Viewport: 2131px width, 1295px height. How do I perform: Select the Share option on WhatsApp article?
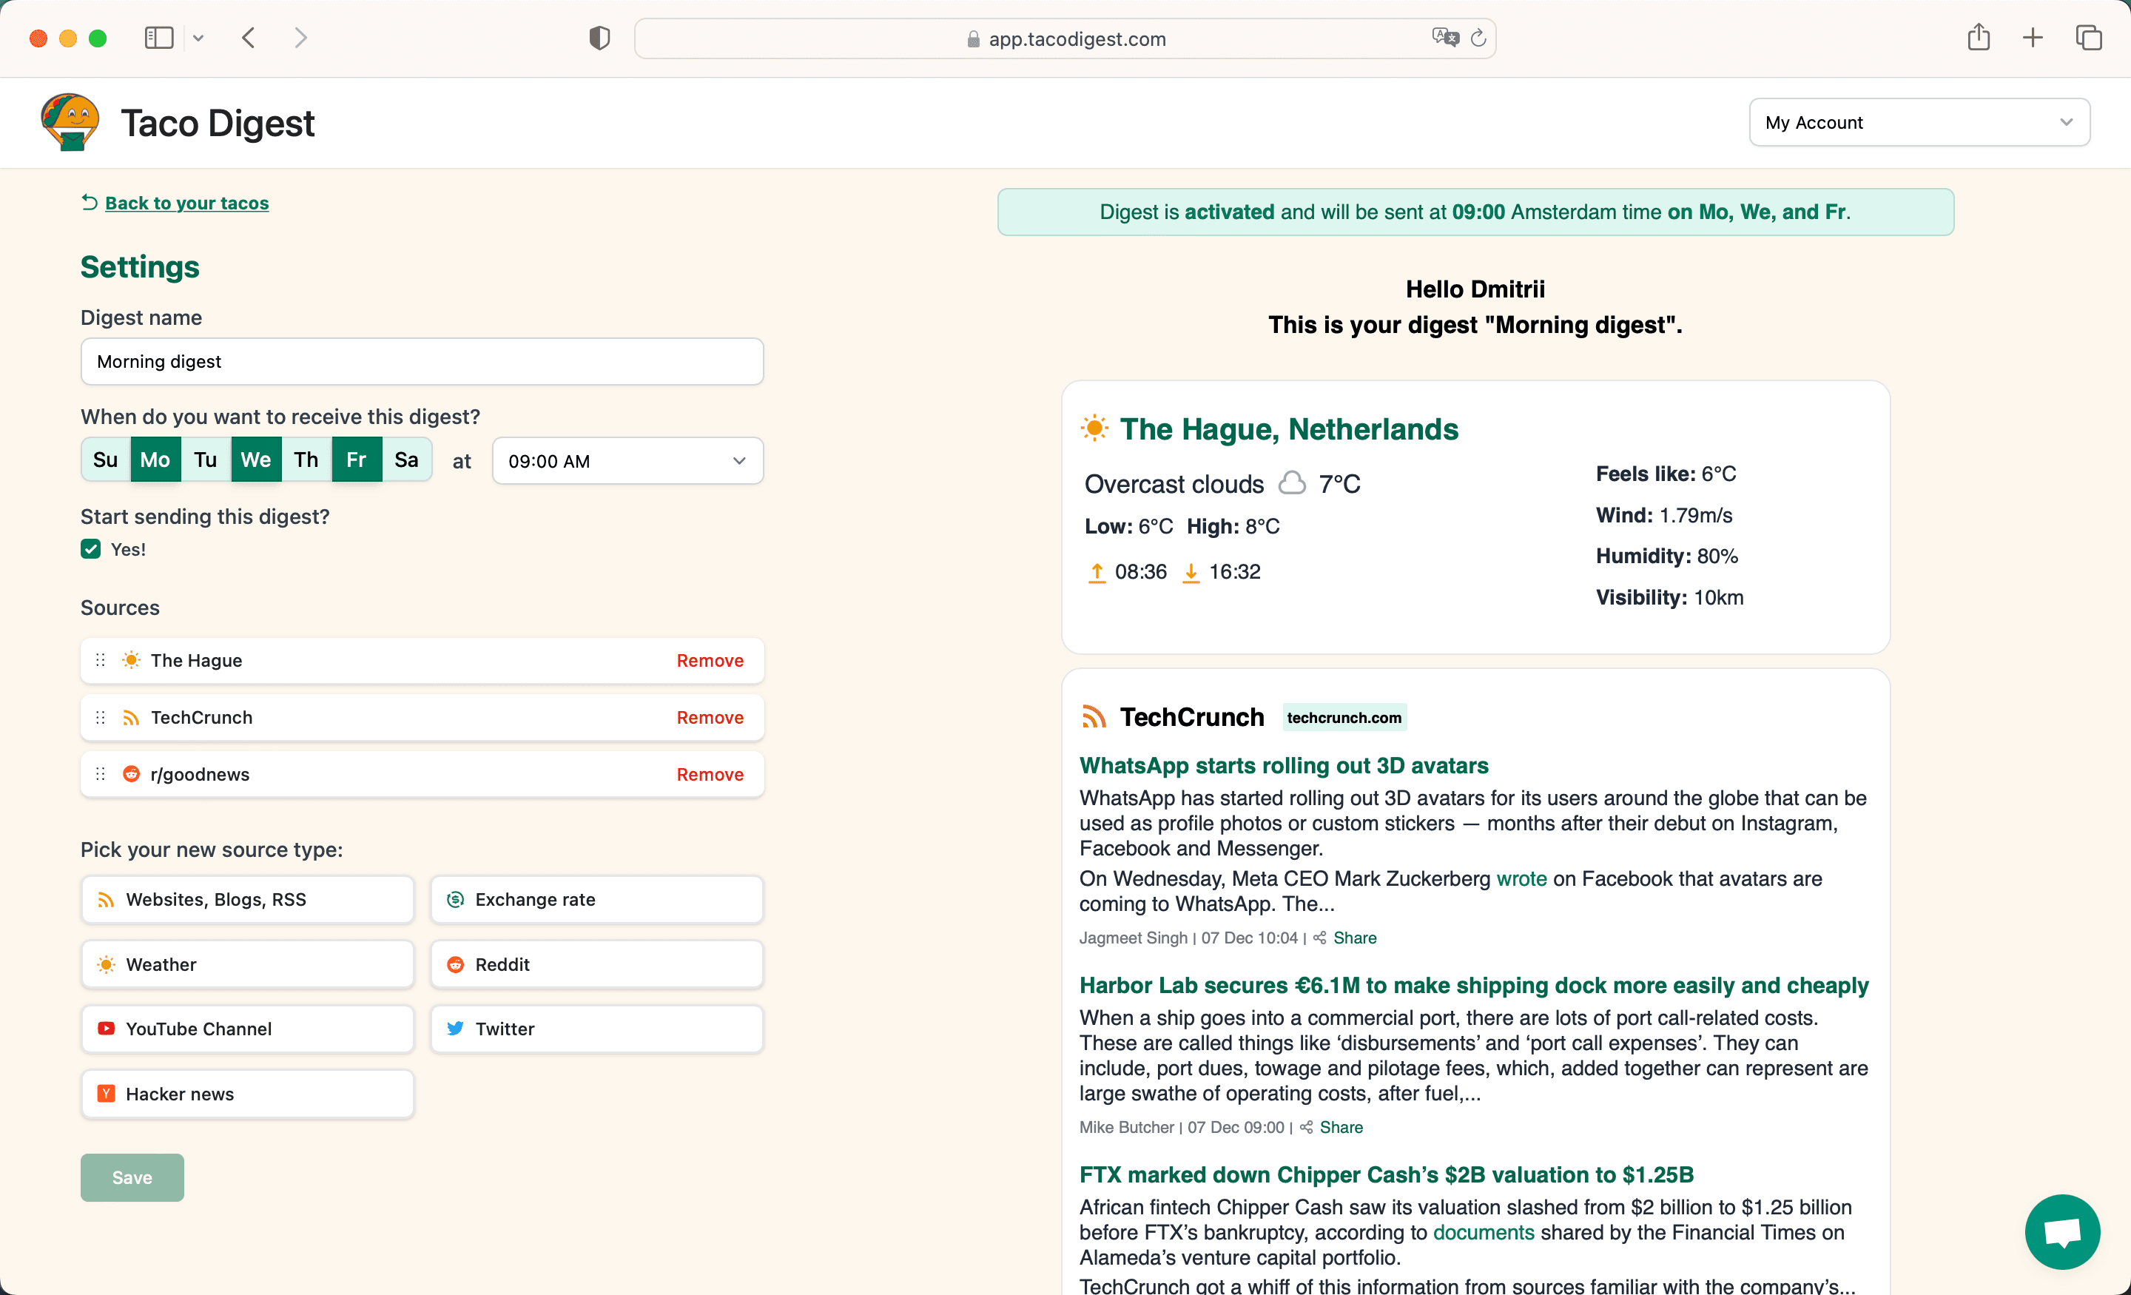[x=1353, y=938]
